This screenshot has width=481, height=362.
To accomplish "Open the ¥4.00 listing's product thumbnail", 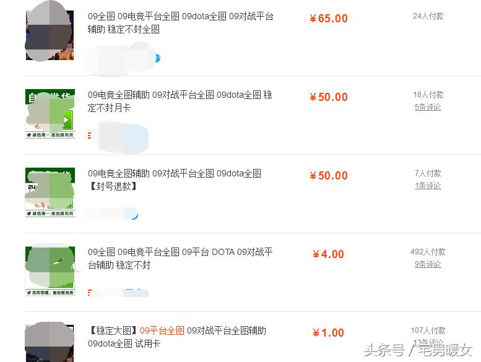I will pos(50,271).
